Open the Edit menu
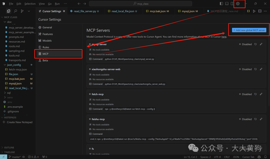270x159 pixels. 19,4
